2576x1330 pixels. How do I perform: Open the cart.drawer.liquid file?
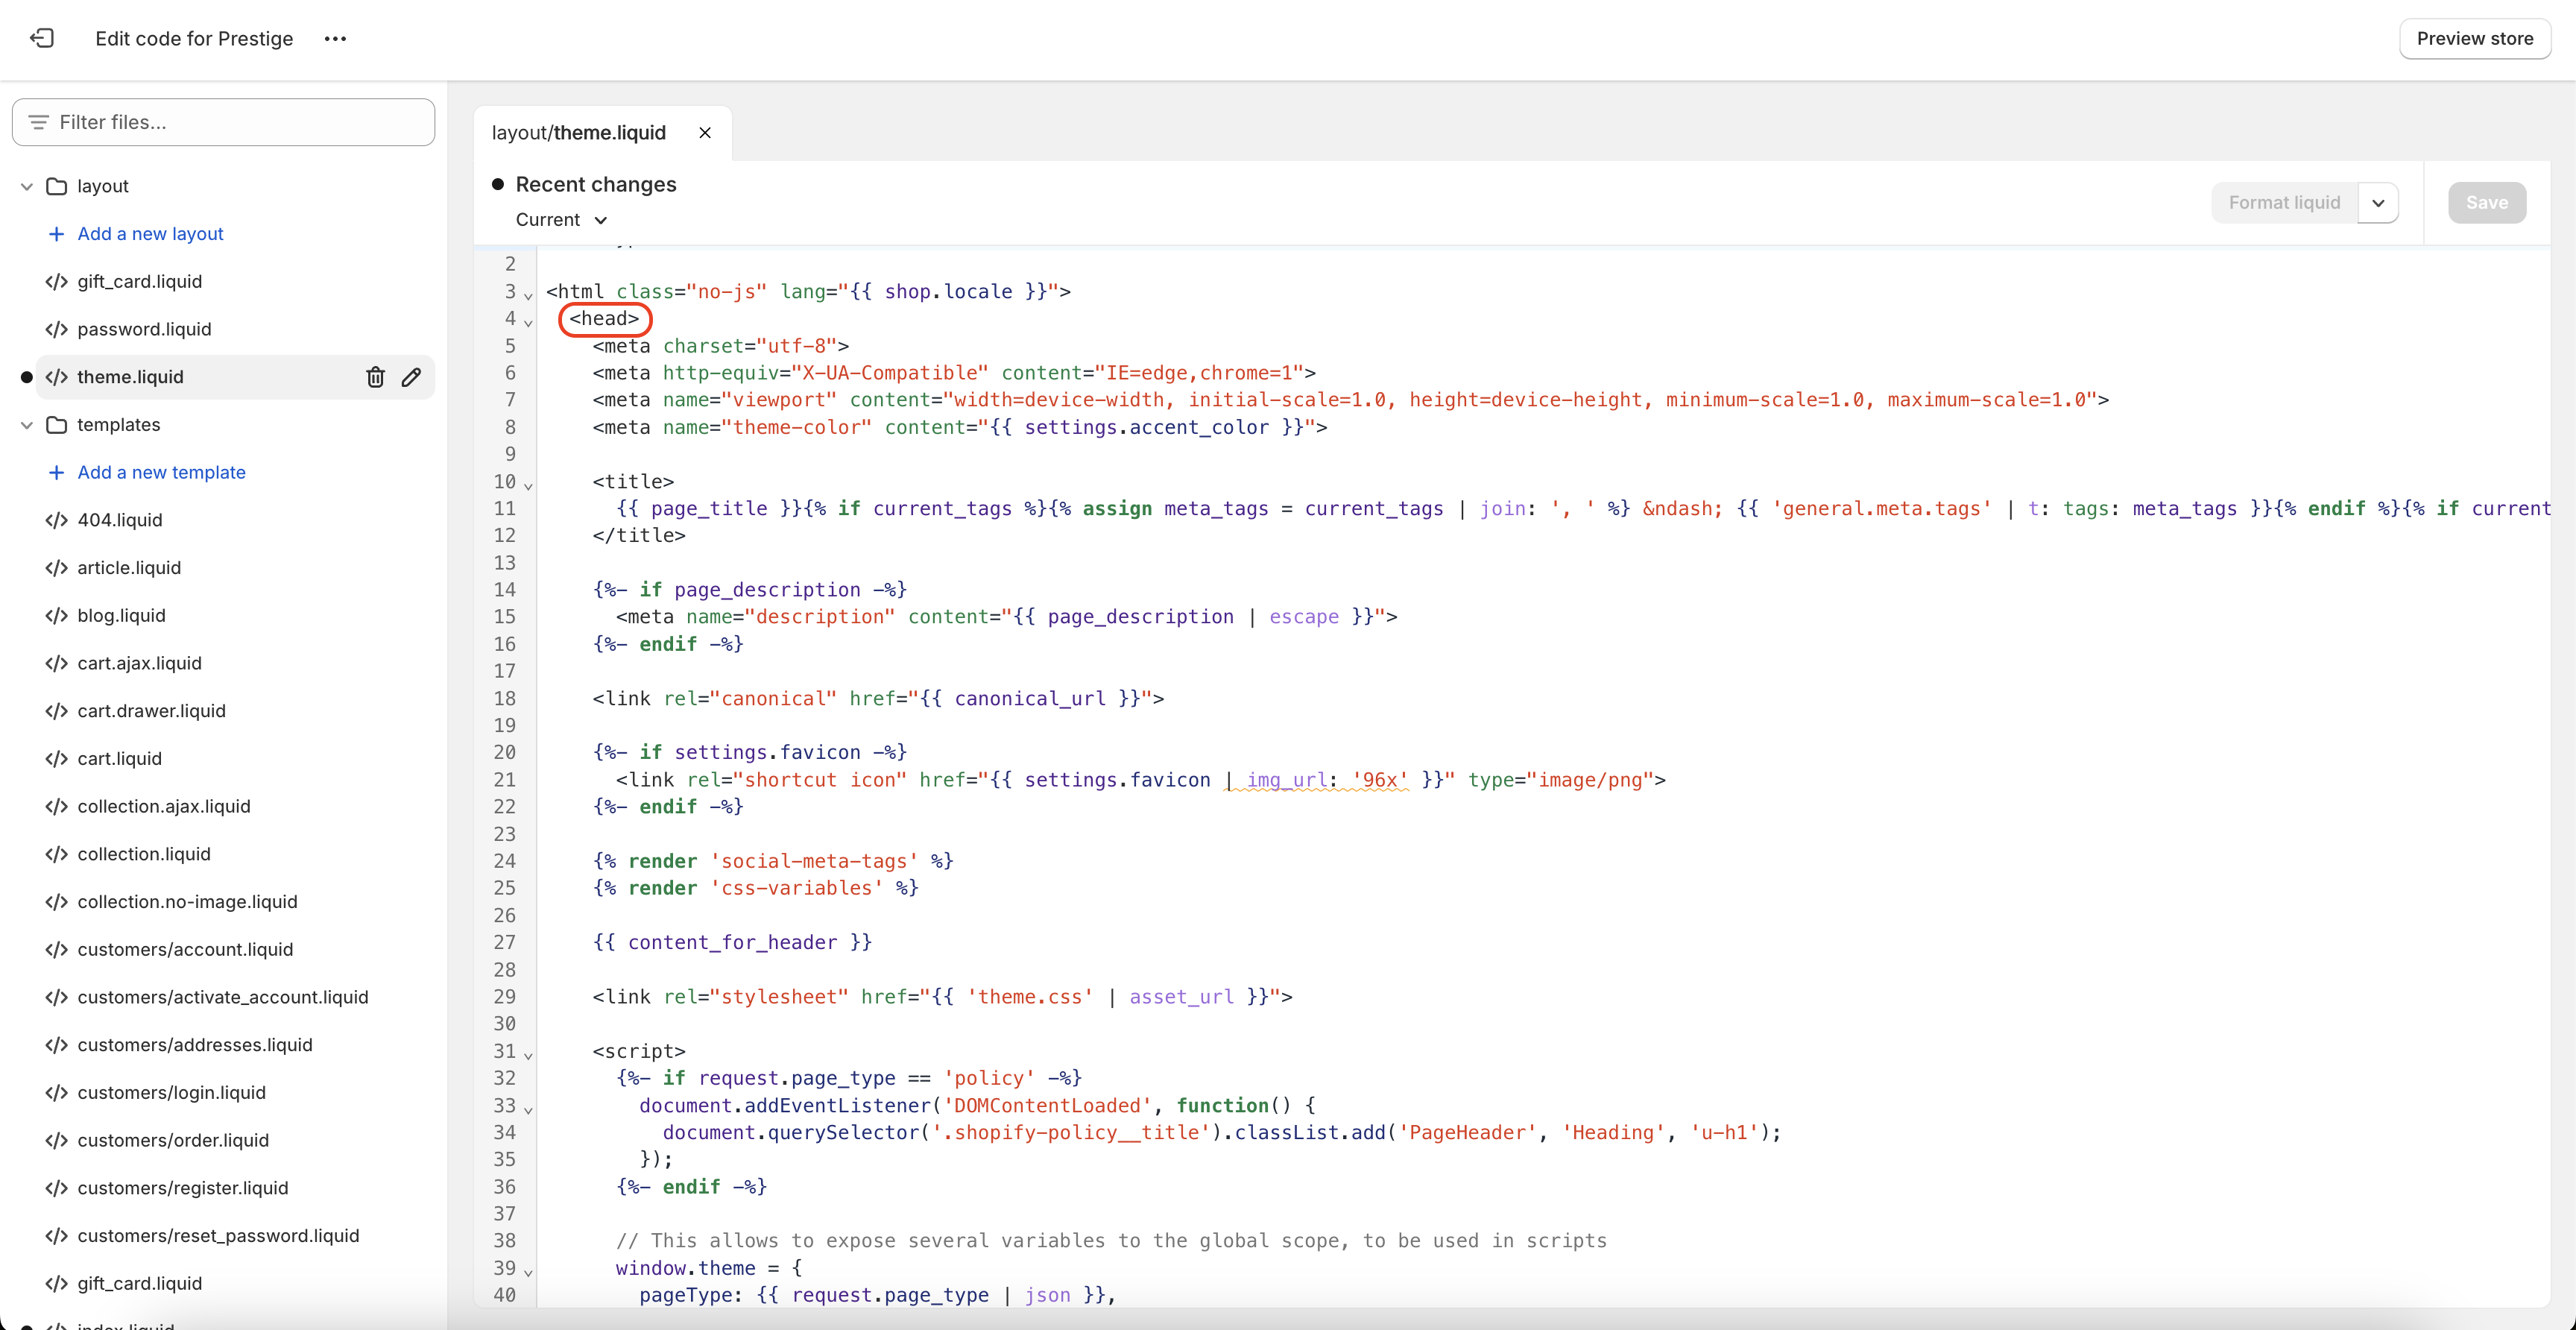pos(152,711)
